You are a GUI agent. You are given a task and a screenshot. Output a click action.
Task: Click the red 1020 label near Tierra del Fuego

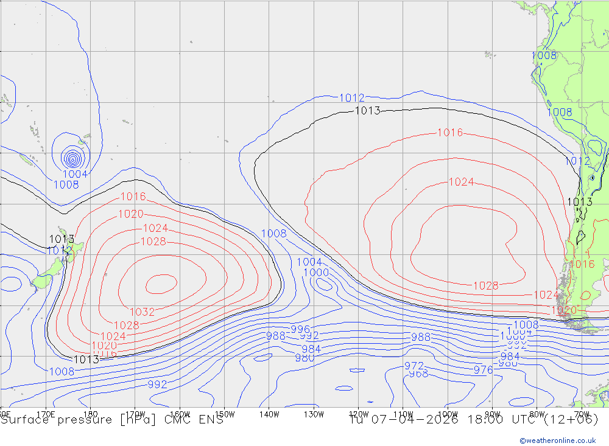pyautogui.click(x=564, y=310)
